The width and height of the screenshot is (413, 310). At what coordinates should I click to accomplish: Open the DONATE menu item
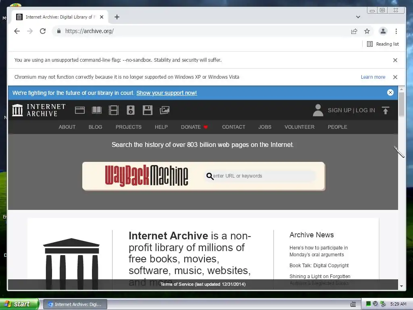[x=194, y=127]
